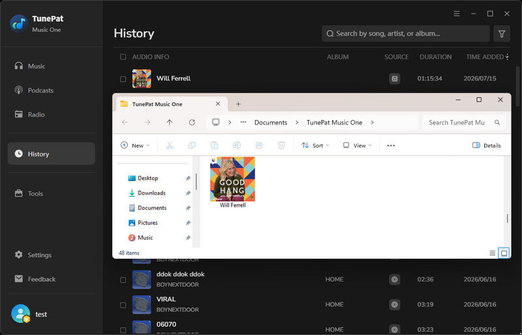
Task: Tick the select-all checkbox beside AUDIO INFO
Action: coord(123,57)
